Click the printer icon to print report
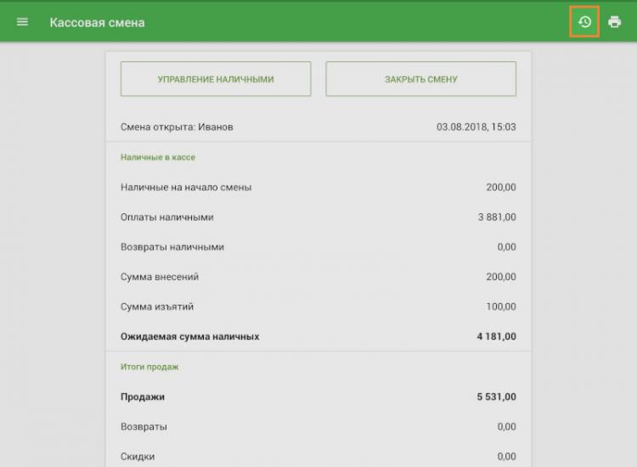The image size is (637, 467). click(x=615, y=22)
